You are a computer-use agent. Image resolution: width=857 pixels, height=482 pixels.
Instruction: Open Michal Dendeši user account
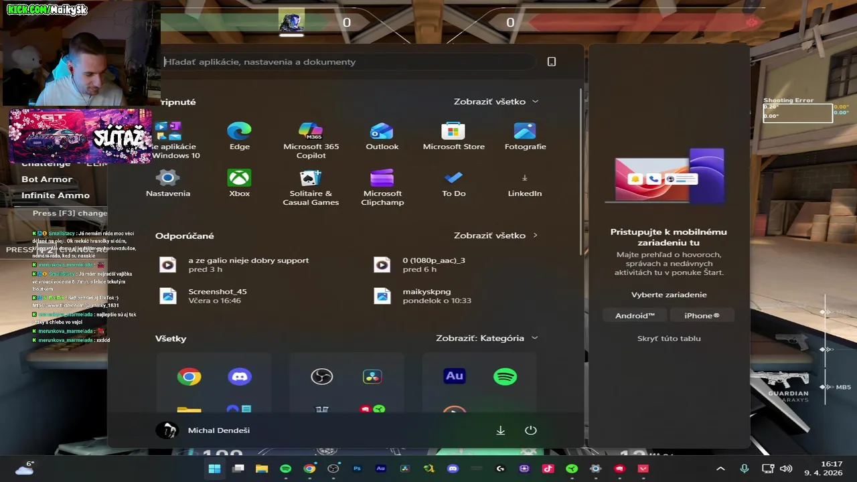pyautogui.click(x=203, y=430)
